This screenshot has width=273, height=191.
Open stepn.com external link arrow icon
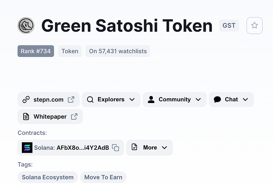(x=71, y=100)
